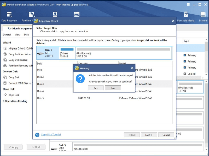Select Disk 5 row in target list

click(x=104, y=98)
